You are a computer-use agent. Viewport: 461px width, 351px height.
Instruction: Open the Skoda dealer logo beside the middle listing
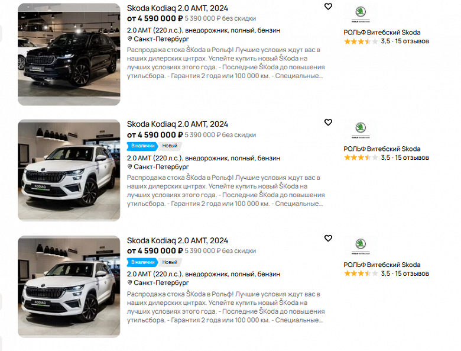[x=359, y=130]
